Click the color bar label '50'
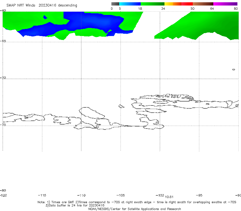This screenshot has width=241, height=211. tap(192, 8)
